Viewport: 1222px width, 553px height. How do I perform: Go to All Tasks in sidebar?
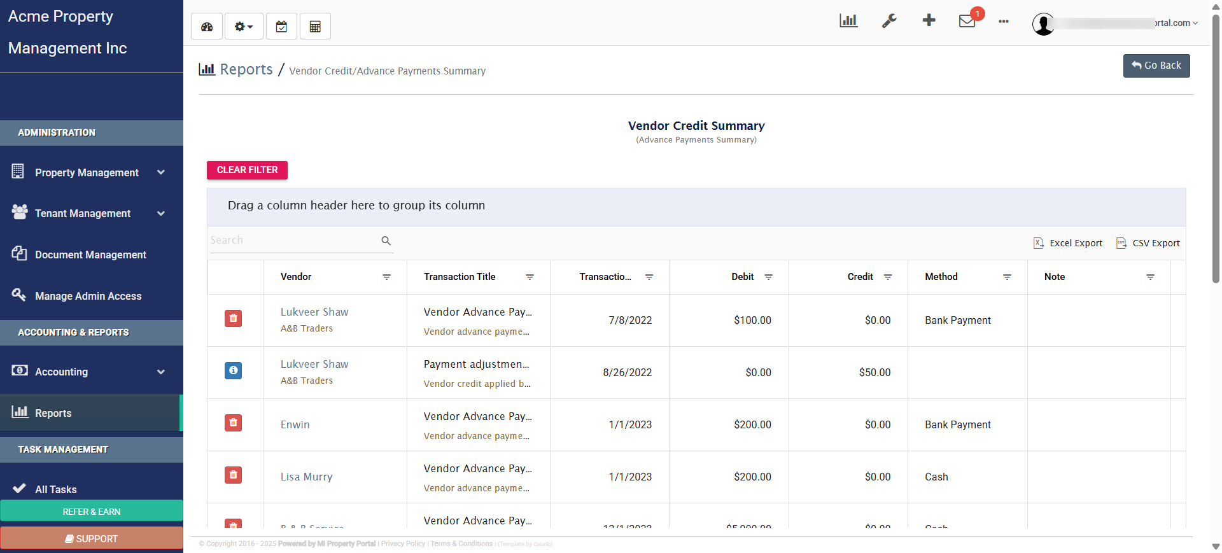[x=55, y=489]
